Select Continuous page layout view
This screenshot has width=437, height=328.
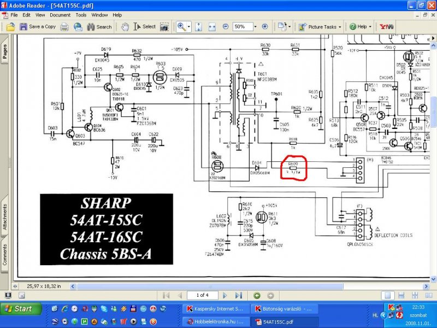pos(401,295)
